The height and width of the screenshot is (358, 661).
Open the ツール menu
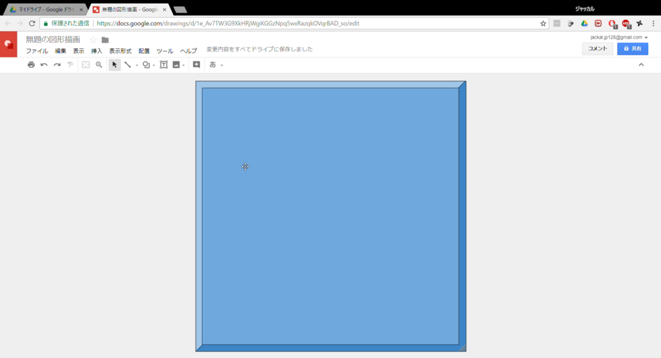click(x=165, y=51)
